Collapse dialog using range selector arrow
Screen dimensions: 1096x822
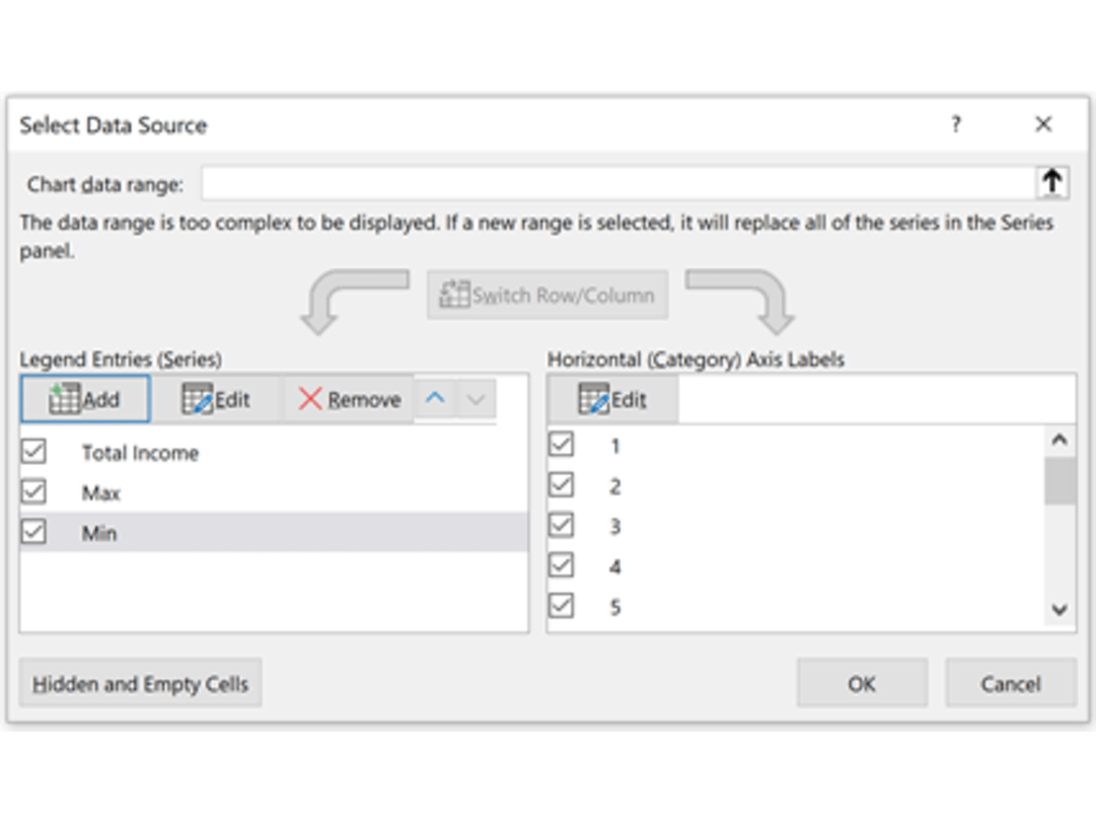tap(1052, 182)
